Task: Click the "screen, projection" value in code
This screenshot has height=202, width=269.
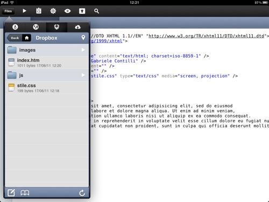Action: point(203,76)
